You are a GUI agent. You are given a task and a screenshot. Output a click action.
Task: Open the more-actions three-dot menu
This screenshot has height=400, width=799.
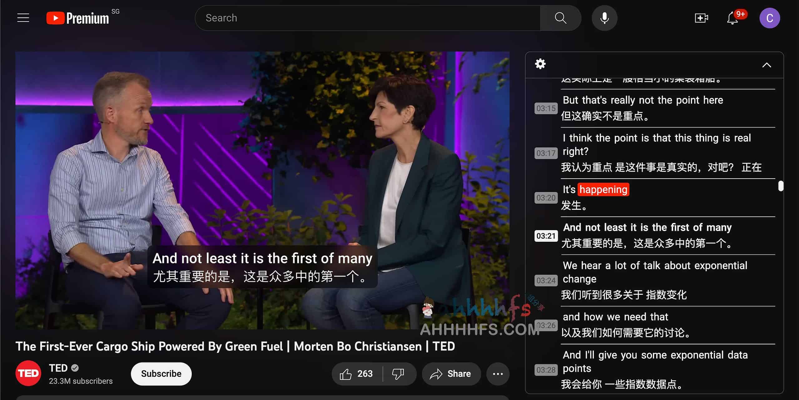498,373
